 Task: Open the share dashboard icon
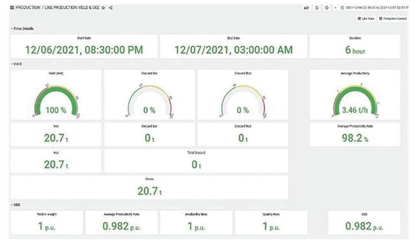pyautogui.click(x=110, y=7)
